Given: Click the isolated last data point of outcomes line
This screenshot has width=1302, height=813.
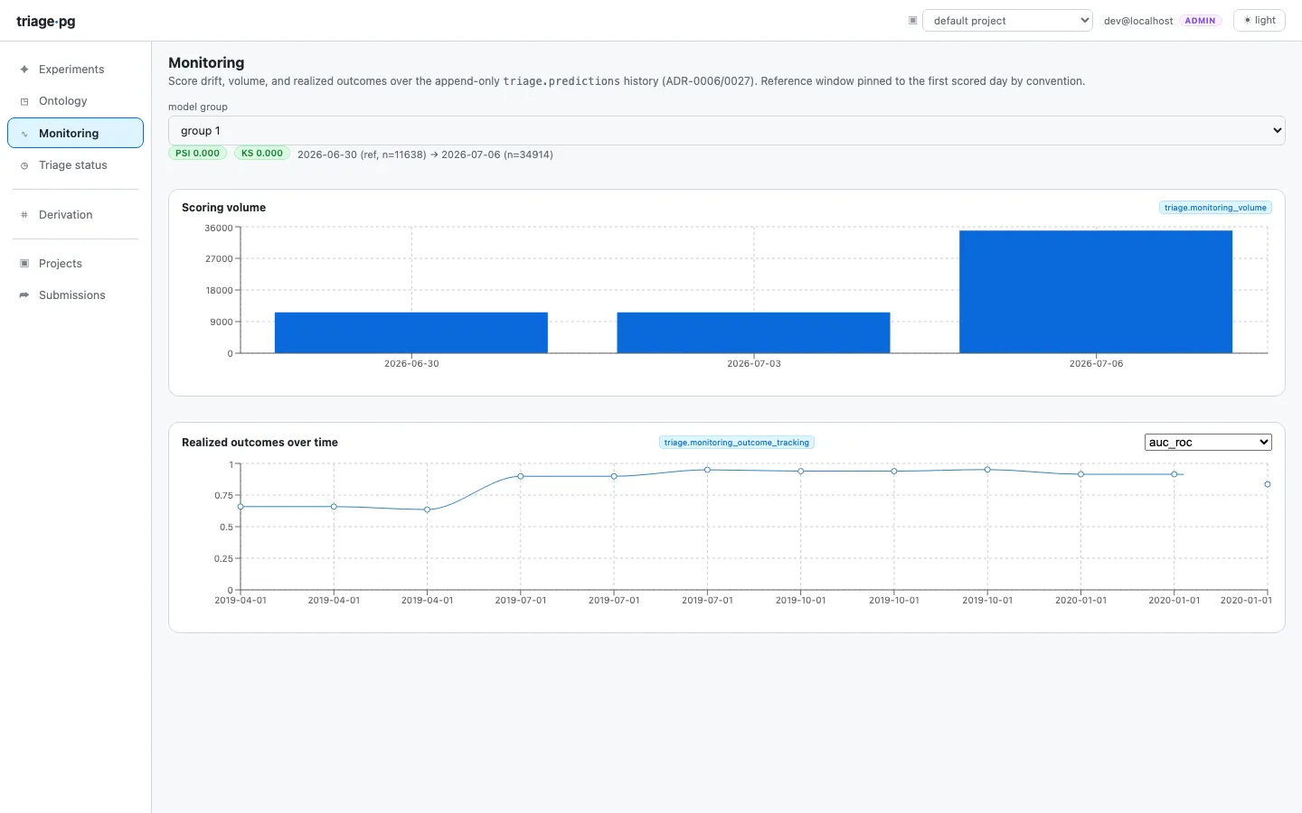Looking at the screenshot, I should pyautogui.click(x=1268, y=484).
